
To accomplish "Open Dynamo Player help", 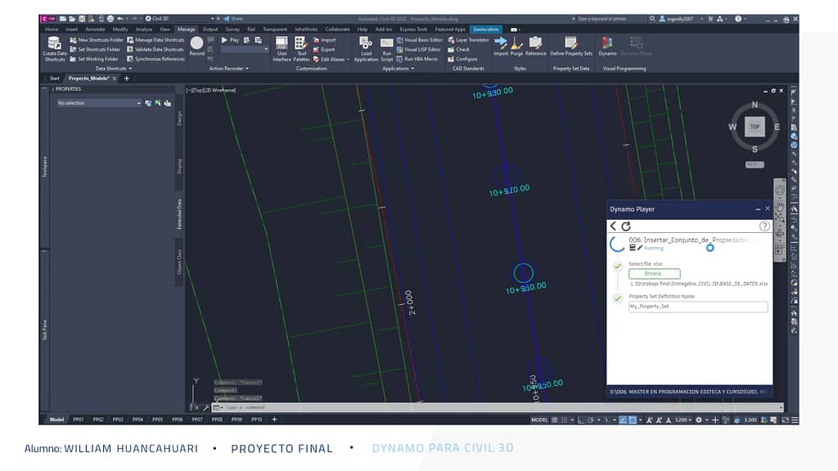I will [x=765, y=226].
